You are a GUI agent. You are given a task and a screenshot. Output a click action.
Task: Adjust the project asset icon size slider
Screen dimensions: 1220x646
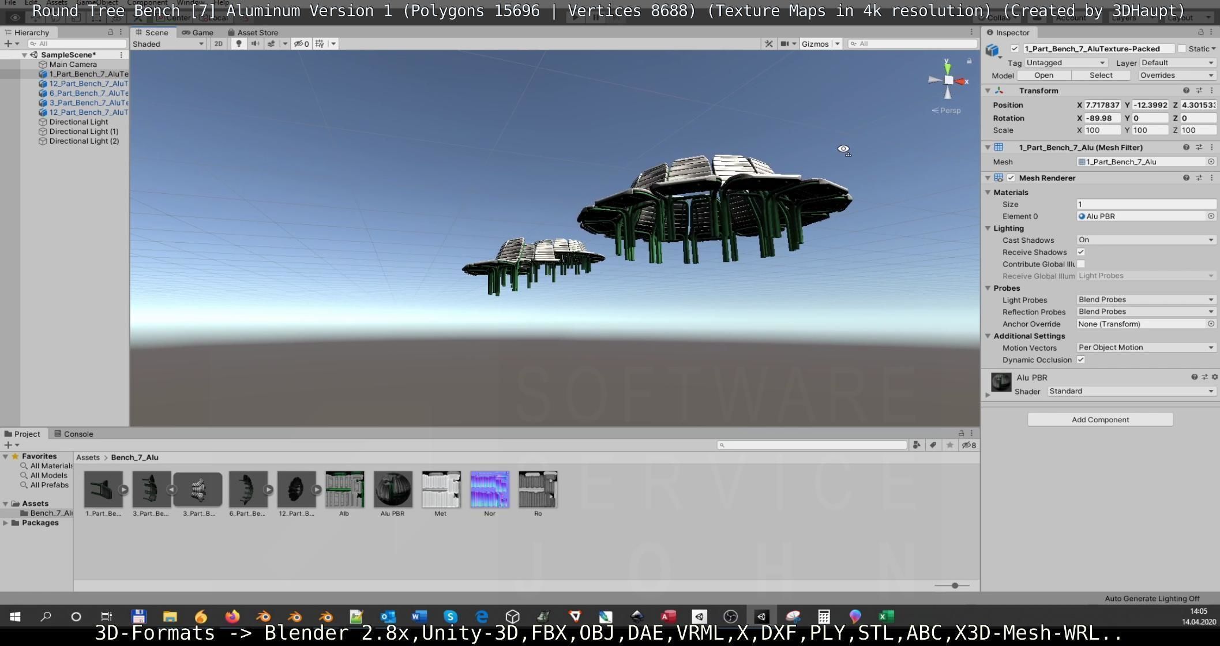955,585
